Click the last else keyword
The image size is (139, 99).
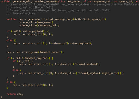click(10, 82)
